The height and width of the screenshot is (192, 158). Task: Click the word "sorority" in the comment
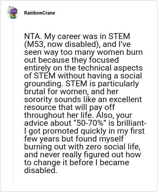click(38, 99)
